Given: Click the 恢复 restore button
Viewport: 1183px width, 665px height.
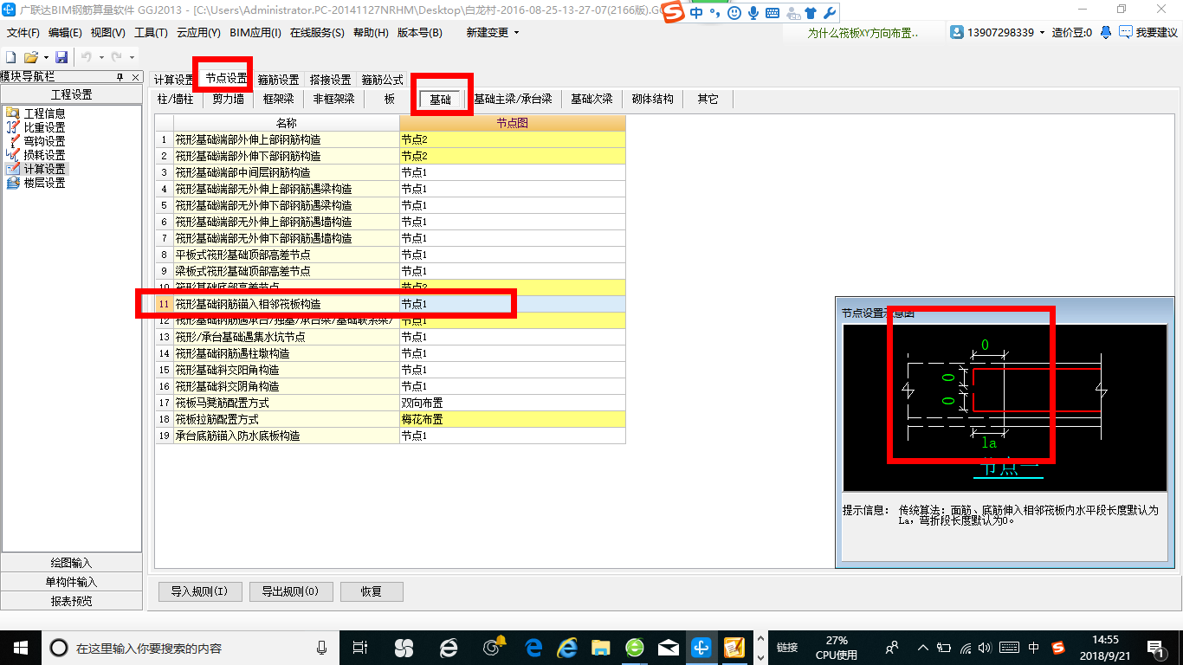Looking at the screenshot, I should click(372, 592).
